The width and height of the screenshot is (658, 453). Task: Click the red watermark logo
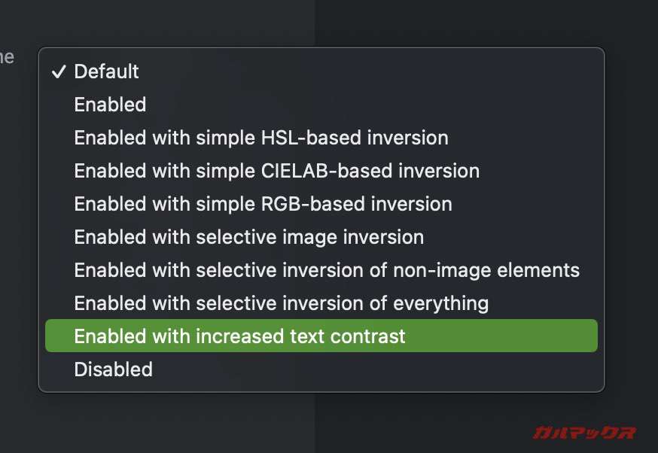(584, 432)
